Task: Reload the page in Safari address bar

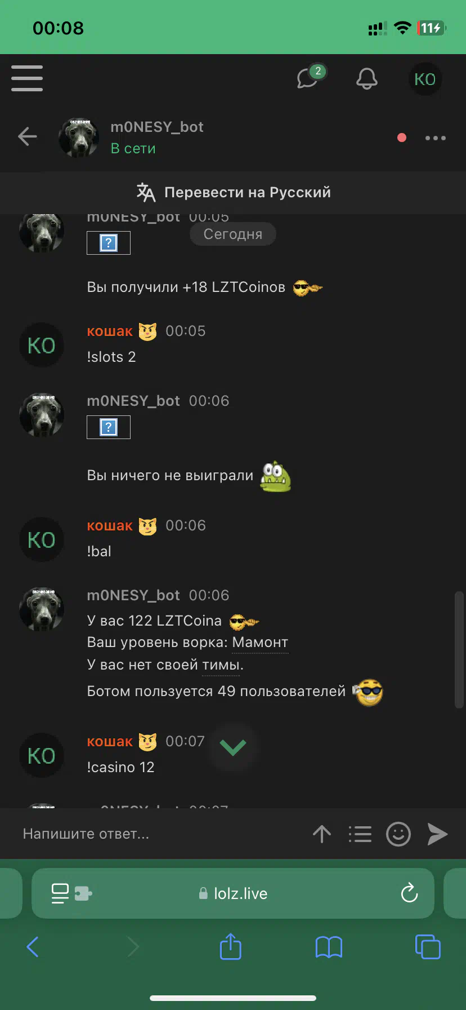Action: 409,893
